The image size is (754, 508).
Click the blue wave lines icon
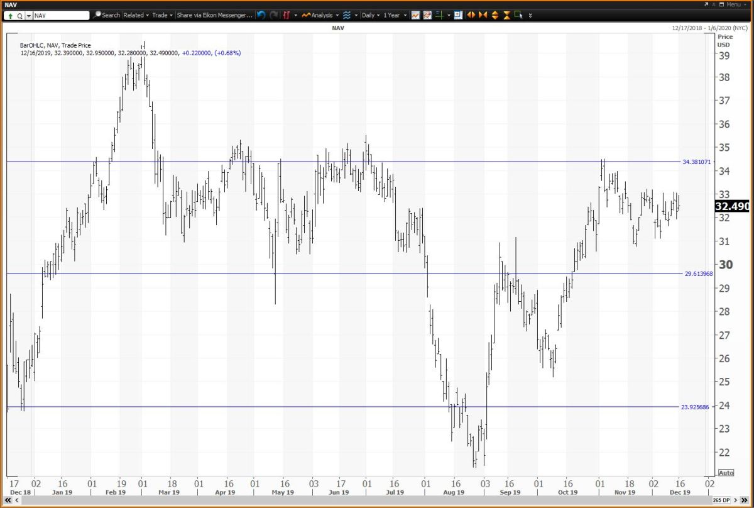click(x=346, y=15)
